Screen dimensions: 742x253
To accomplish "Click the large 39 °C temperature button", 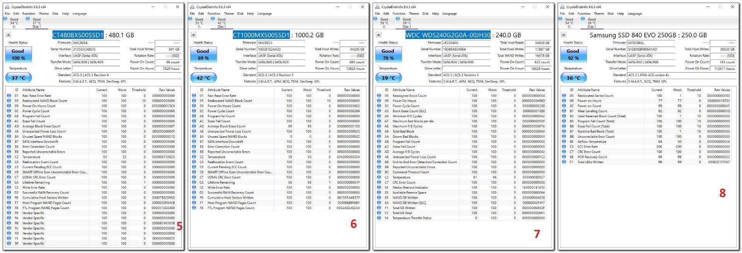I will pos(388,78).
